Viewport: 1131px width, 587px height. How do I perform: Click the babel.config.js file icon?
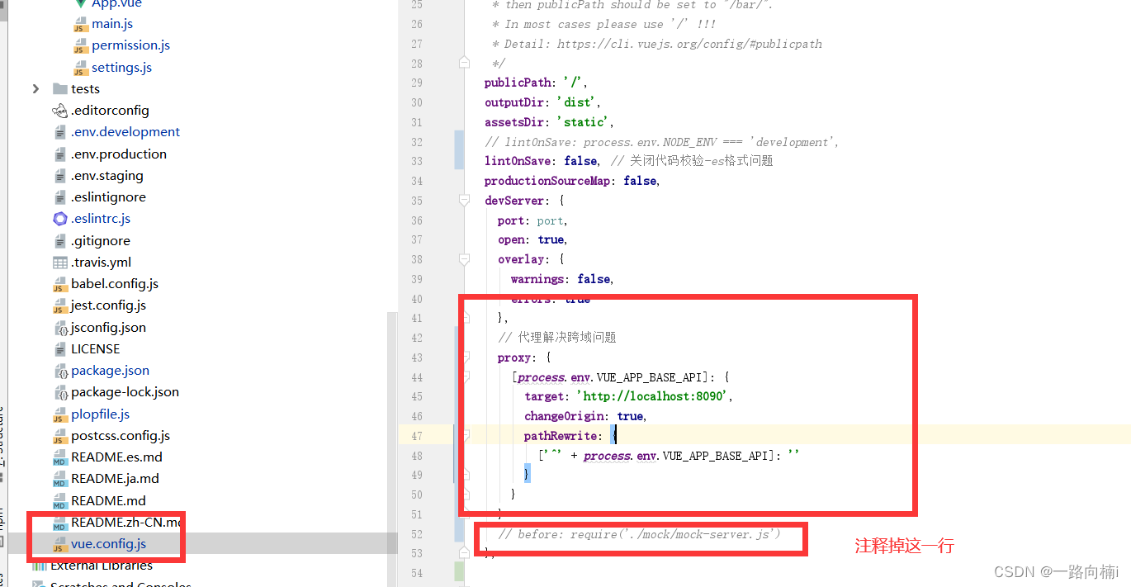click(60, 284)
